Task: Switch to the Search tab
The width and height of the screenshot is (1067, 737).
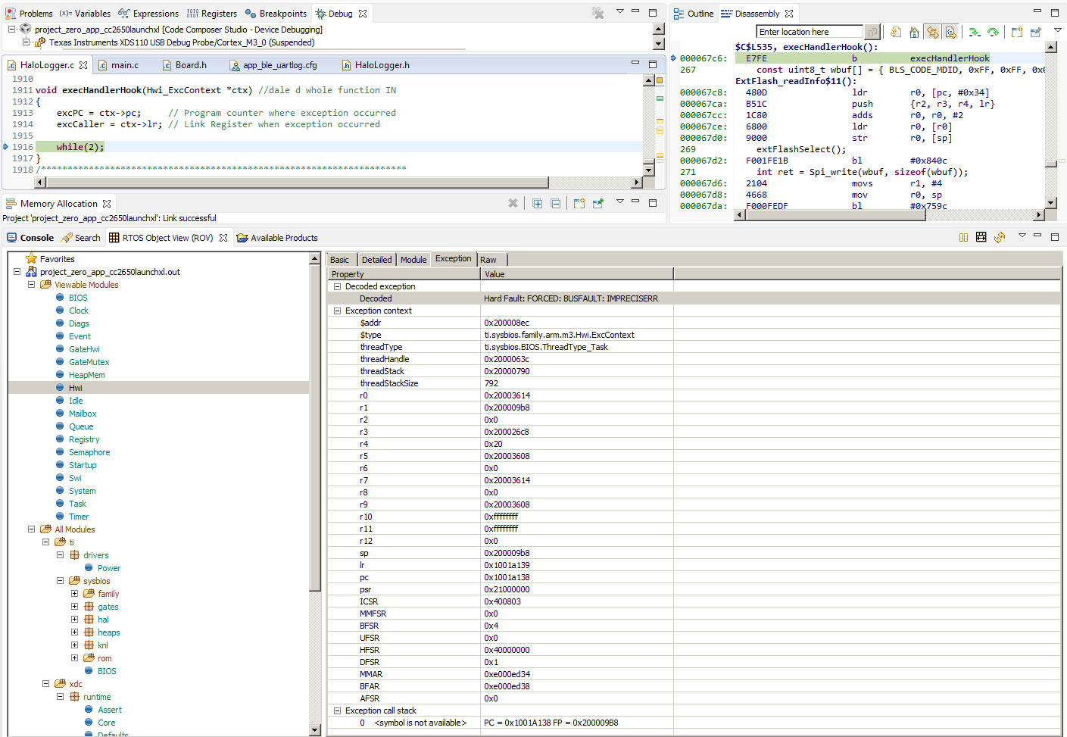Action: click(80, 238)
